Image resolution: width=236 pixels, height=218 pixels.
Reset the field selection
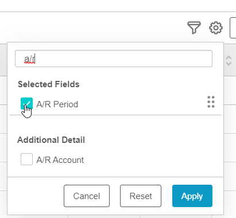pyautogui.click(x=141, y=196)
